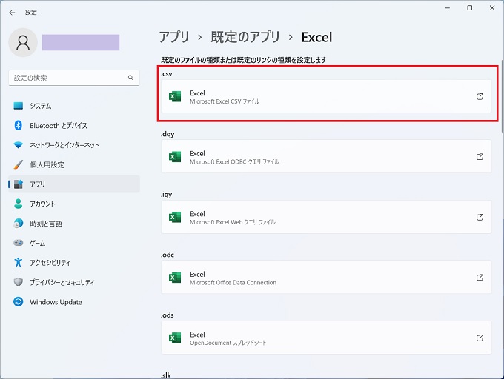This screenshot has height=379, width=504.
Task: Select システム icon in sidebar
Action: (x=19, y=106)
